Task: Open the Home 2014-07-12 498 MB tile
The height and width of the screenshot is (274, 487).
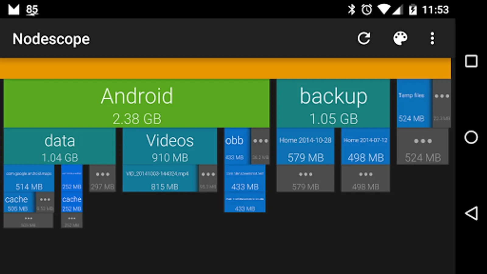Action: click(366, 146)
